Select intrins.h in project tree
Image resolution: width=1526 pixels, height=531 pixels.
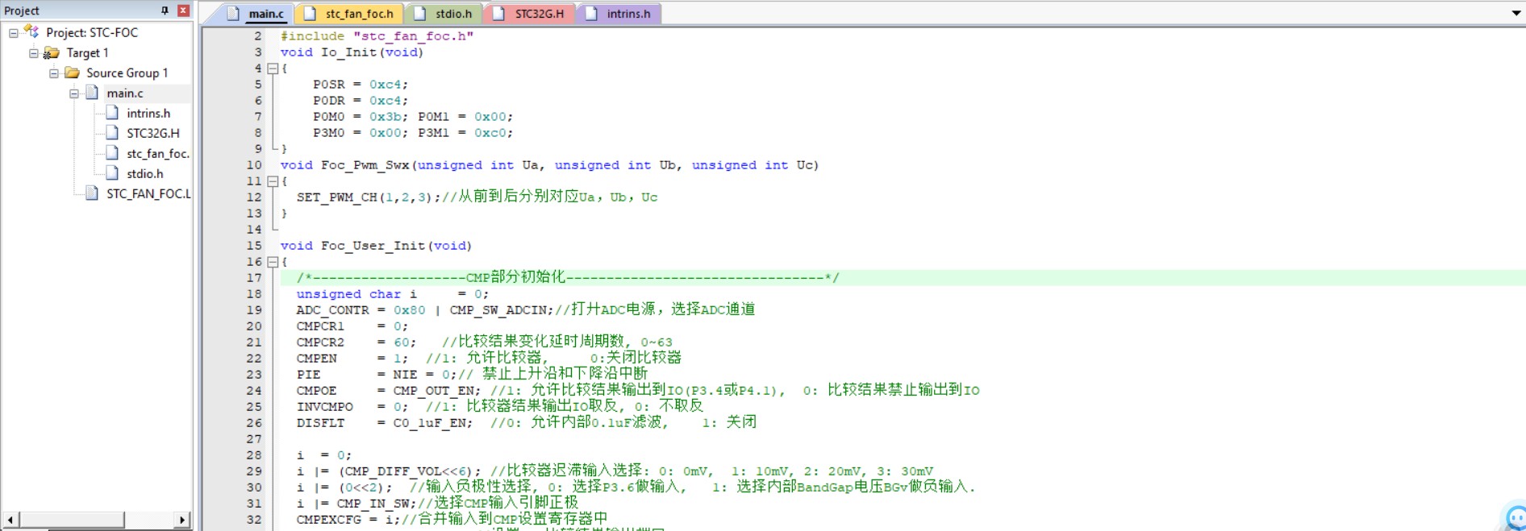tap(148, 114)
